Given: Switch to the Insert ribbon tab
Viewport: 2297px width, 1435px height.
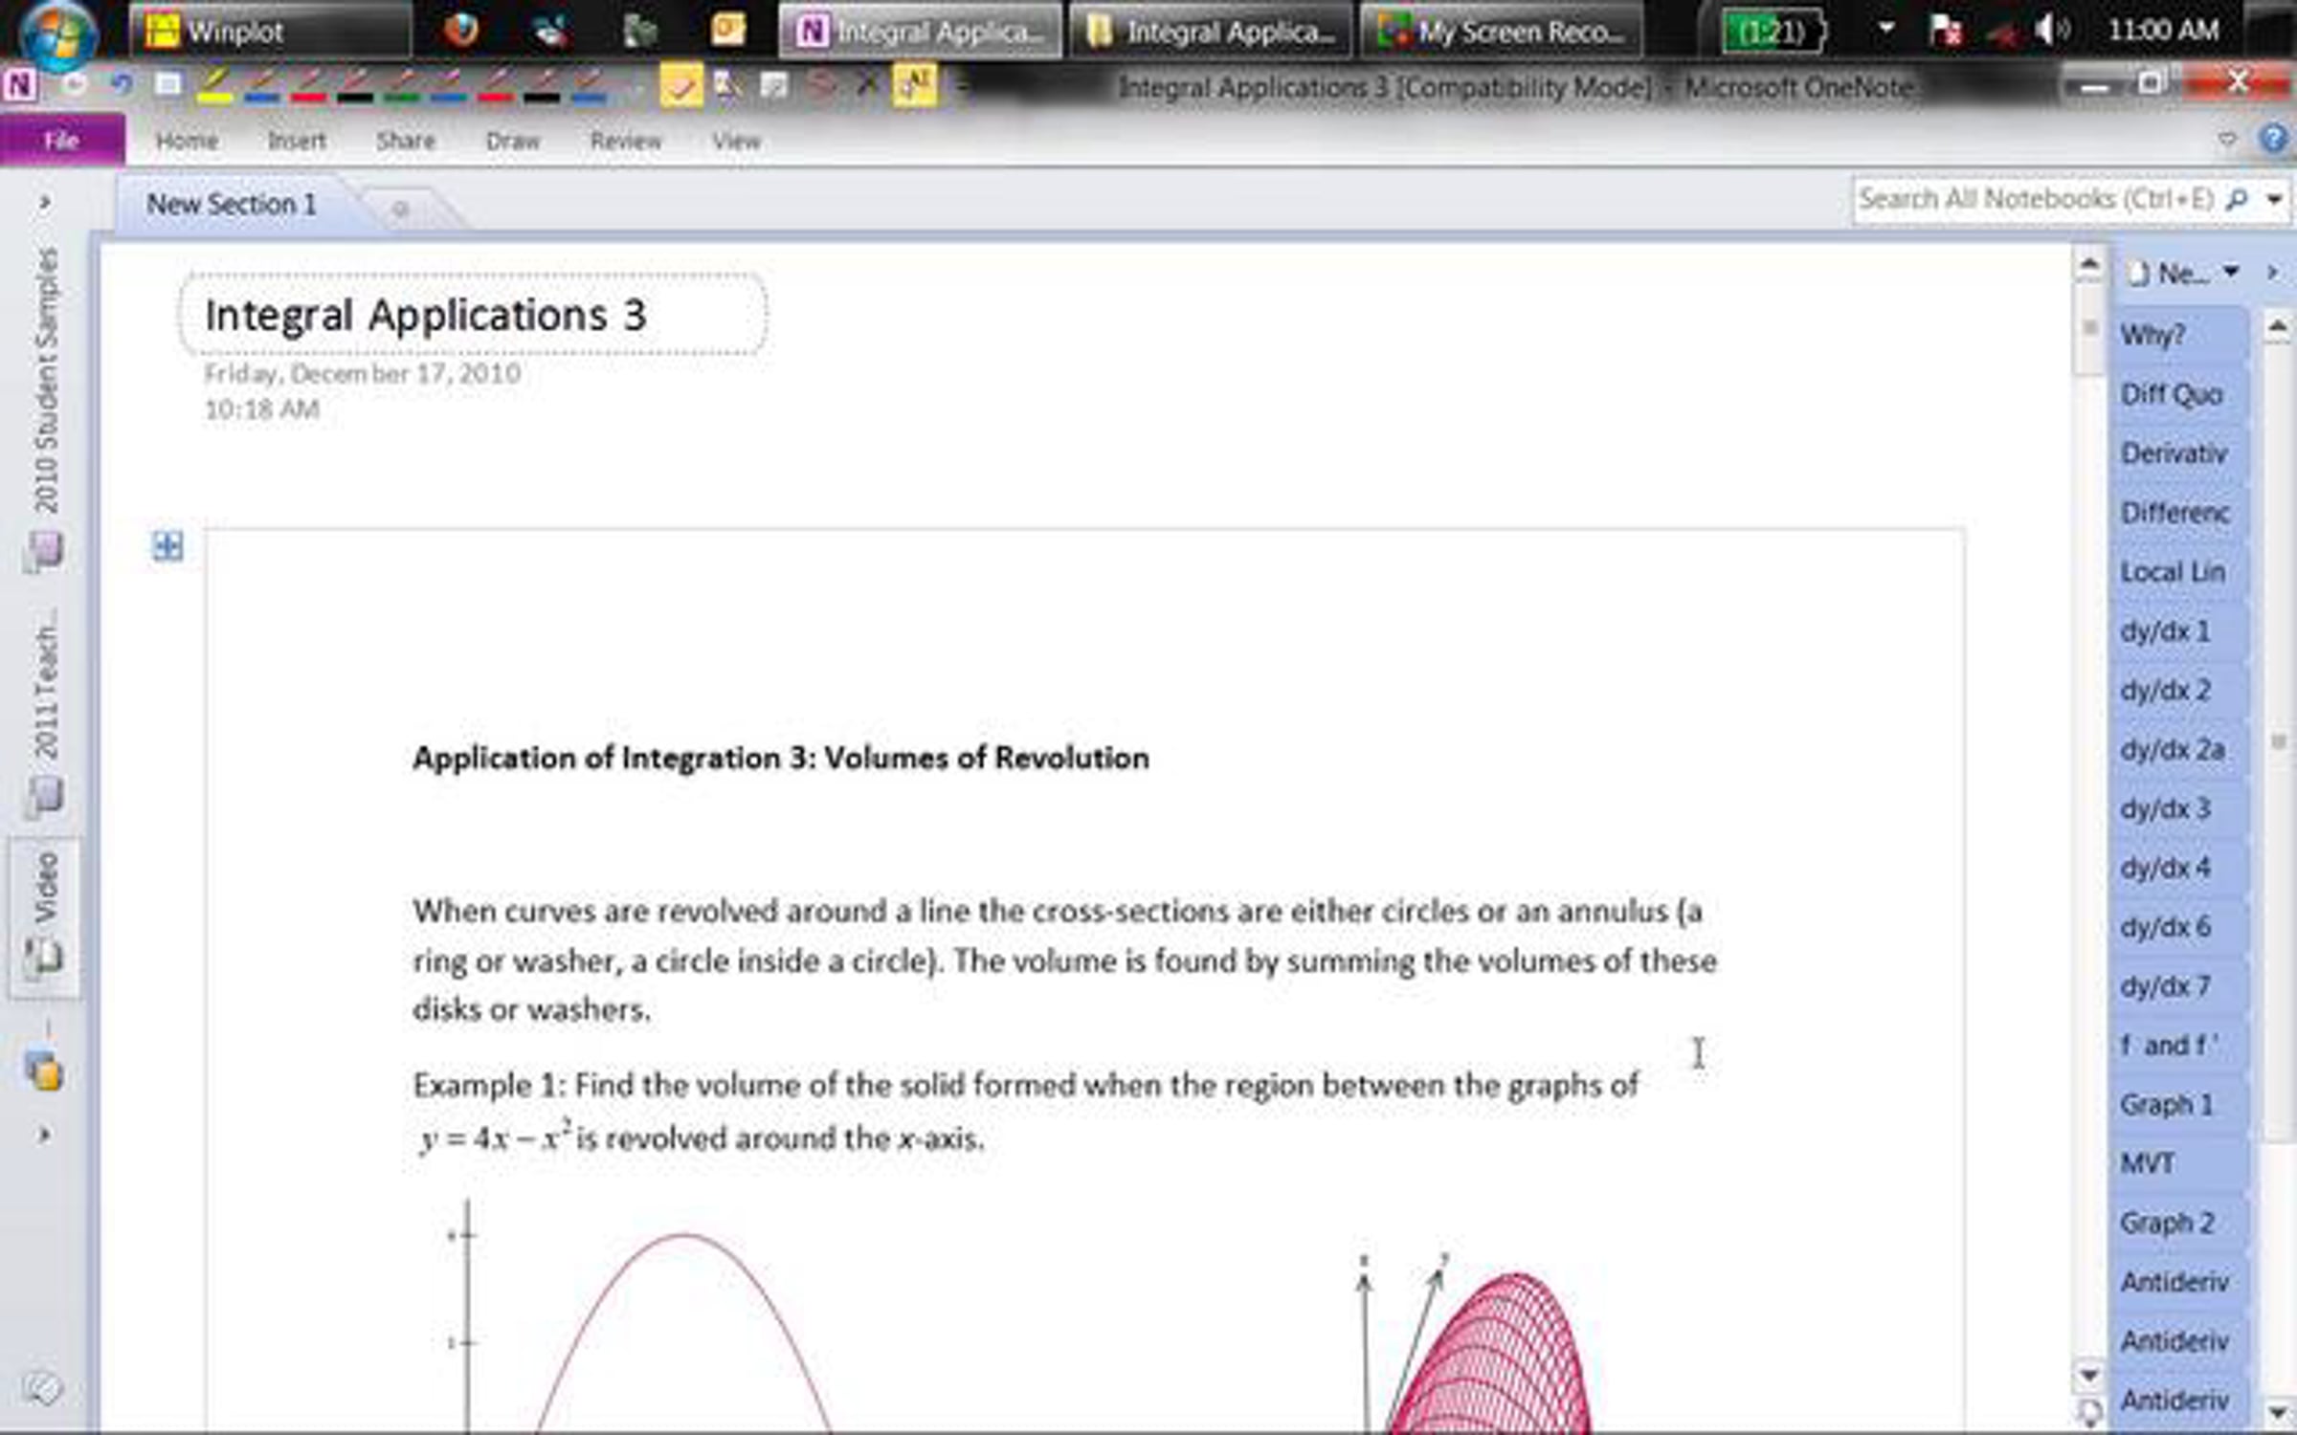Looking at the screenshot, I should [297, 141].
